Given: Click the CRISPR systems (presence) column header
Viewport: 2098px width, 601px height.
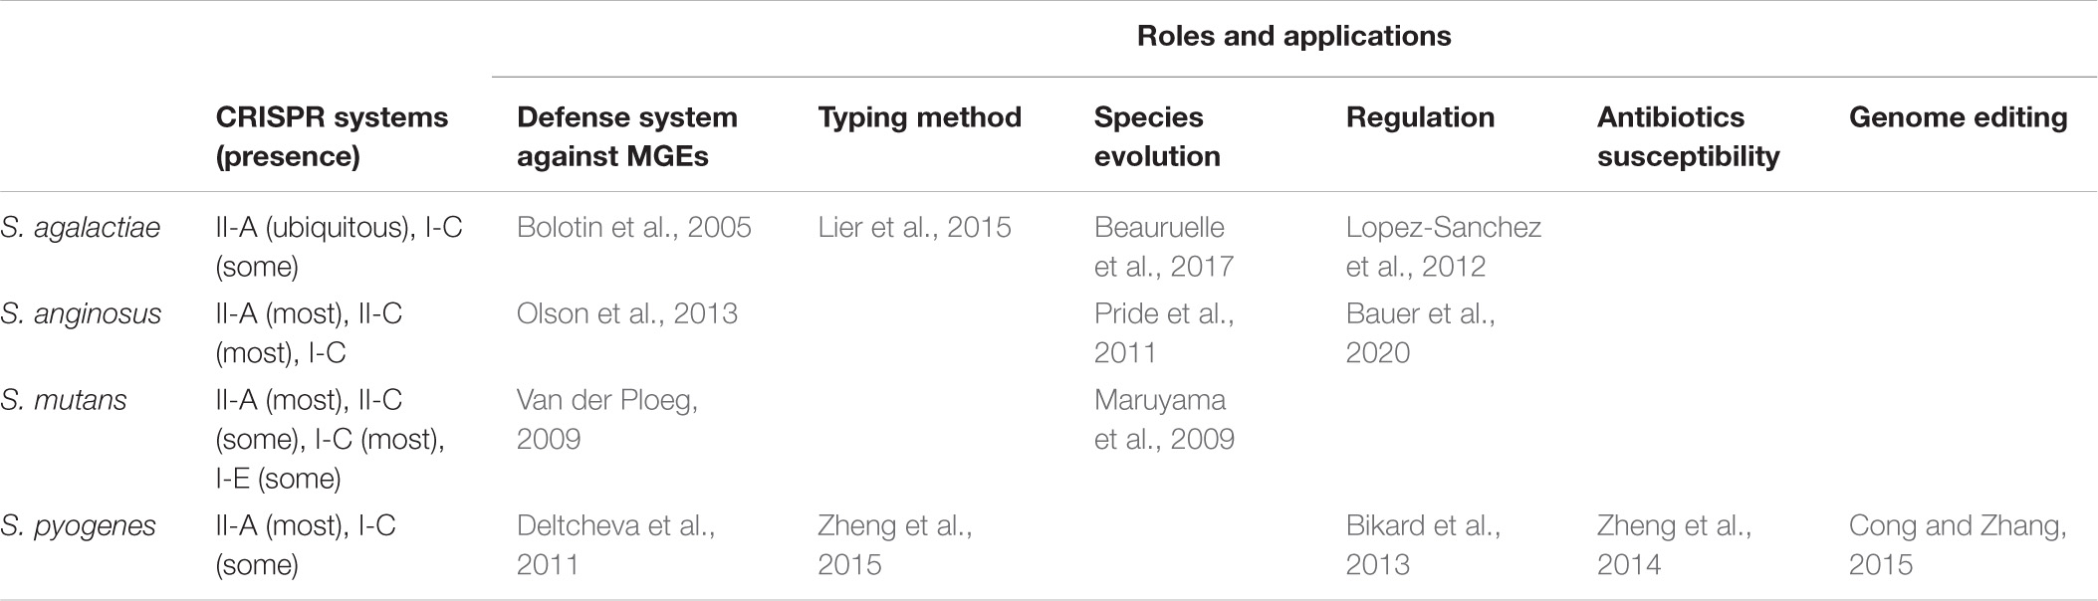Looking at the screenshot, I should (332, 136).
